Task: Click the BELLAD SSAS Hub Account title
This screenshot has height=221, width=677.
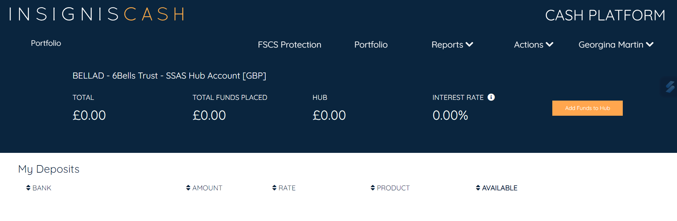Action: coord(169,76)
